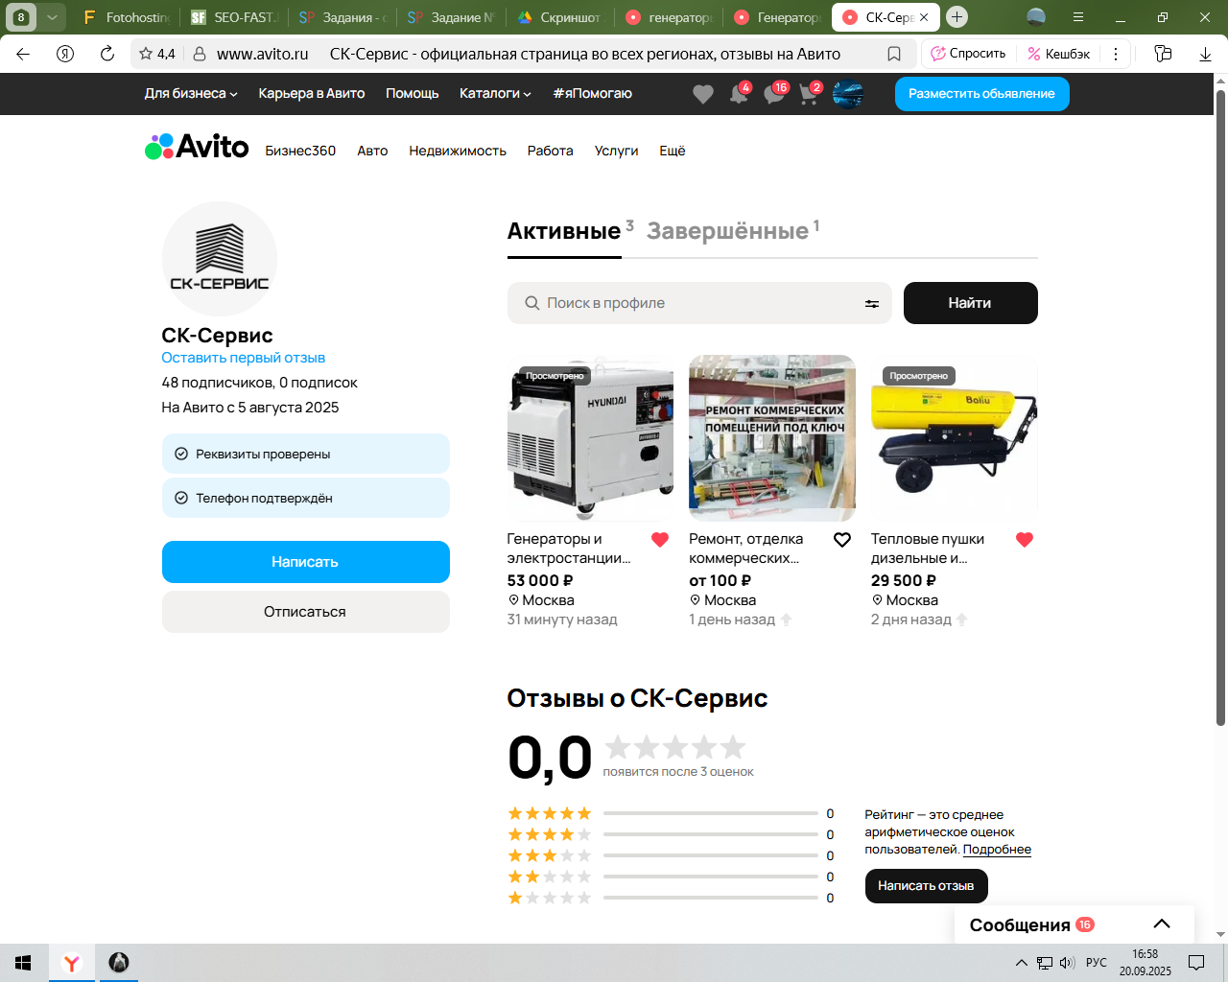Click Оставить первый отзыв link

(x=243, y=358)
